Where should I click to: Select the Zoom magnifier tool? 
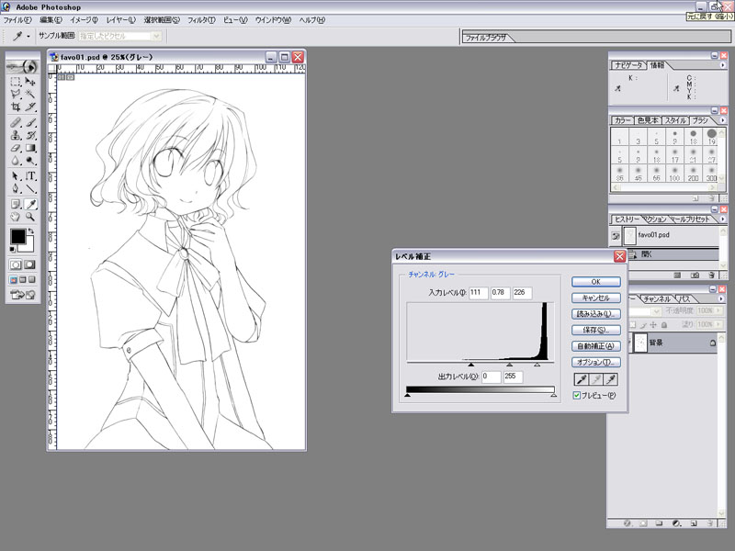click(30, 217)
